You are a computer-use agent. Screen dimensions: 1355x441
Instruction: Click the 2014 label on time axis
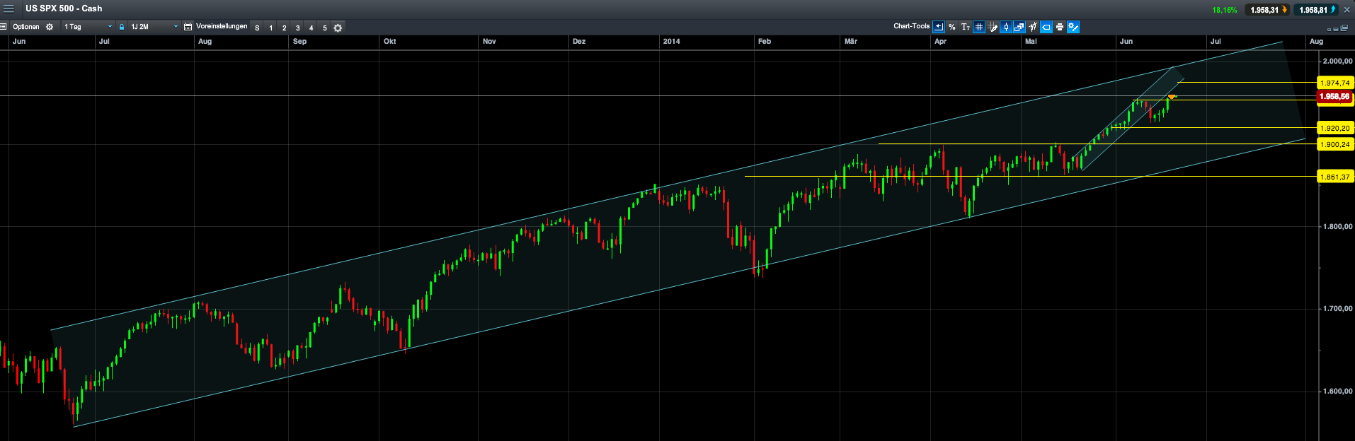pyautogui.click(x=671, y=41)
